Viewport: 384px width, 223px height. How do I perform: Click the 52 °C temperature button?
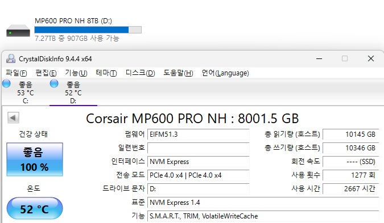(x=35, y=209)
